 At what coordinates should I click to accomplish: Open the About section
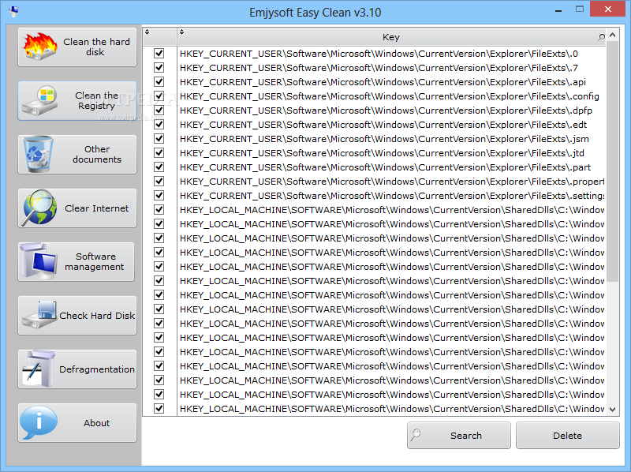click(77, 423)
